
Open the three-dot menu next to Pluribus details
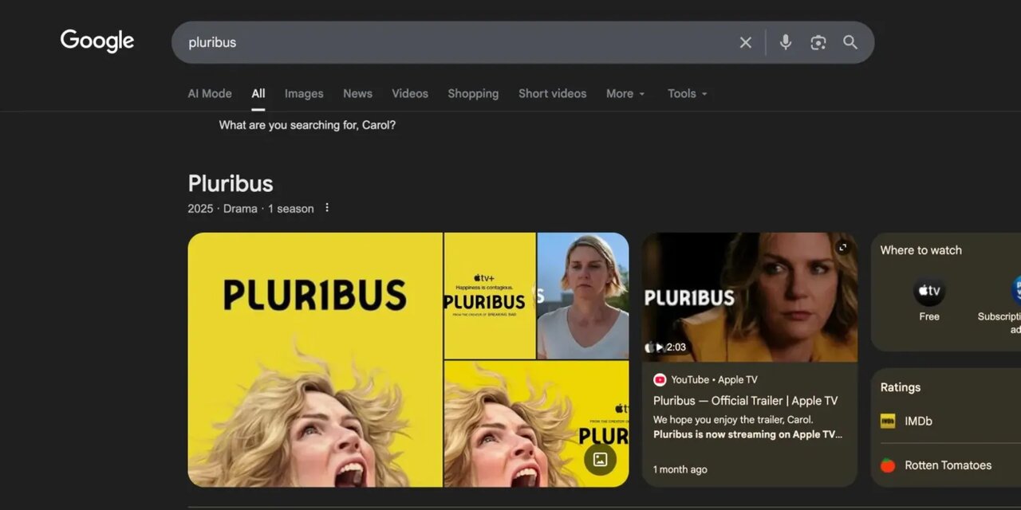(x=327, y=207)
